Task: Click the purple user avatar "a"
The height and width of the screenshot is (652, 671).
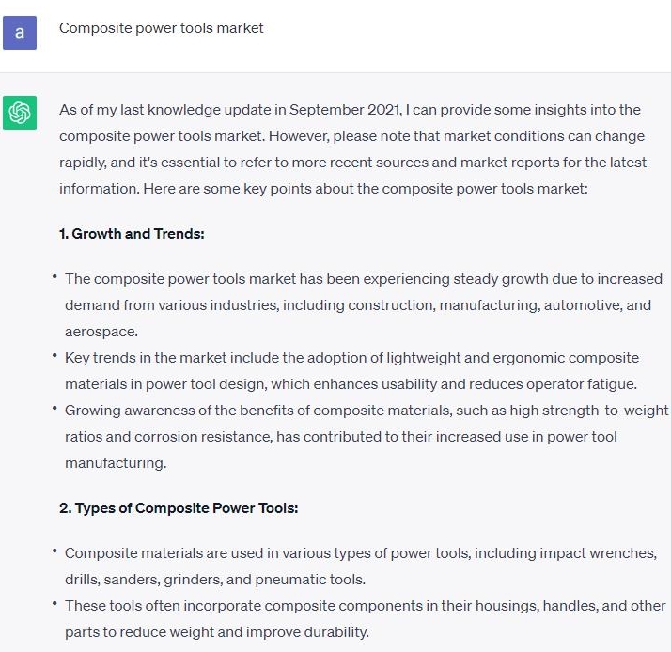Action: (x=20, y=33)
